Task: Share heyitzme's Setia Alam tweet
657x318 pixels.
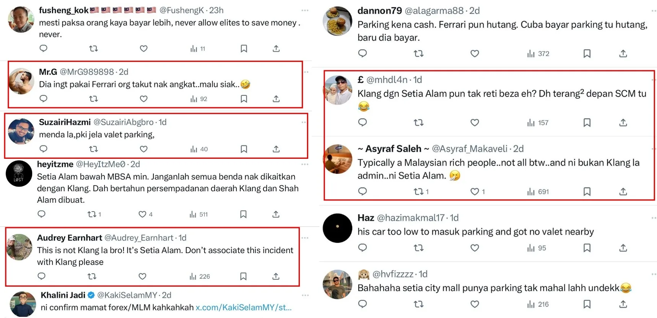Action: 276,214
